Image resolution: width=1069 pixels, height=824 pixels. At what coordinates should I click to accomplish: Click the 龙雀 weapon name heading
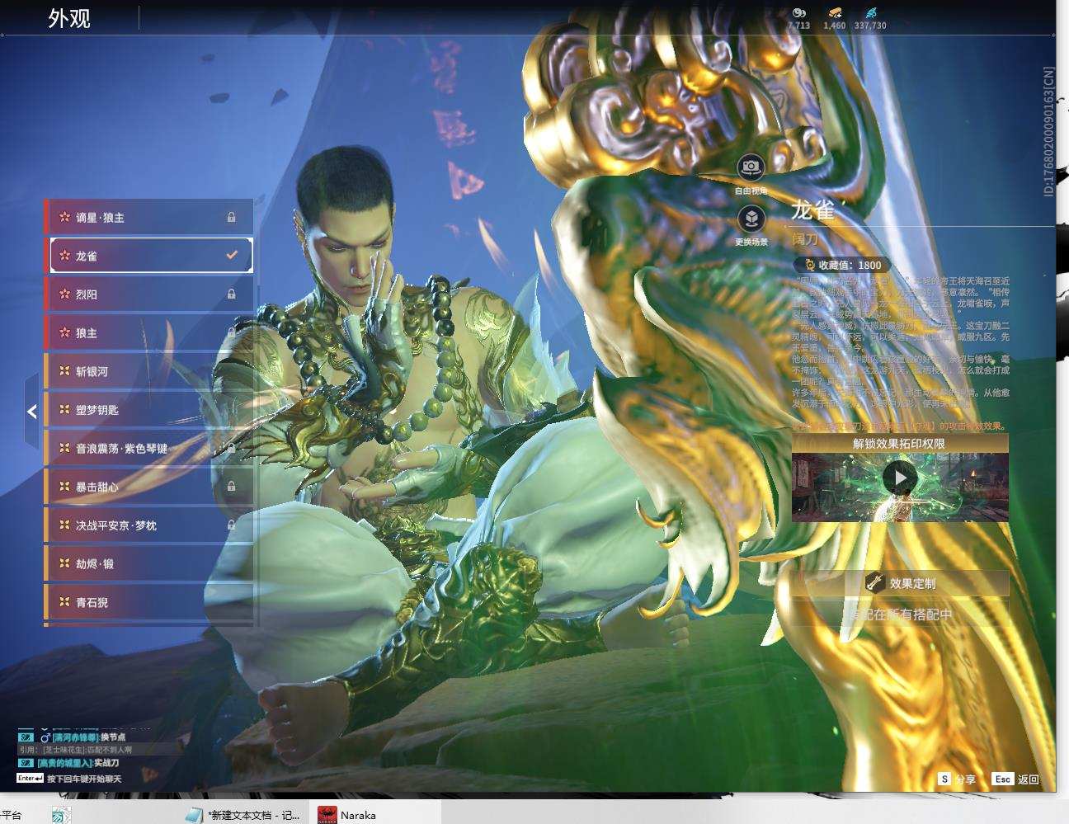tap(812, 211)
